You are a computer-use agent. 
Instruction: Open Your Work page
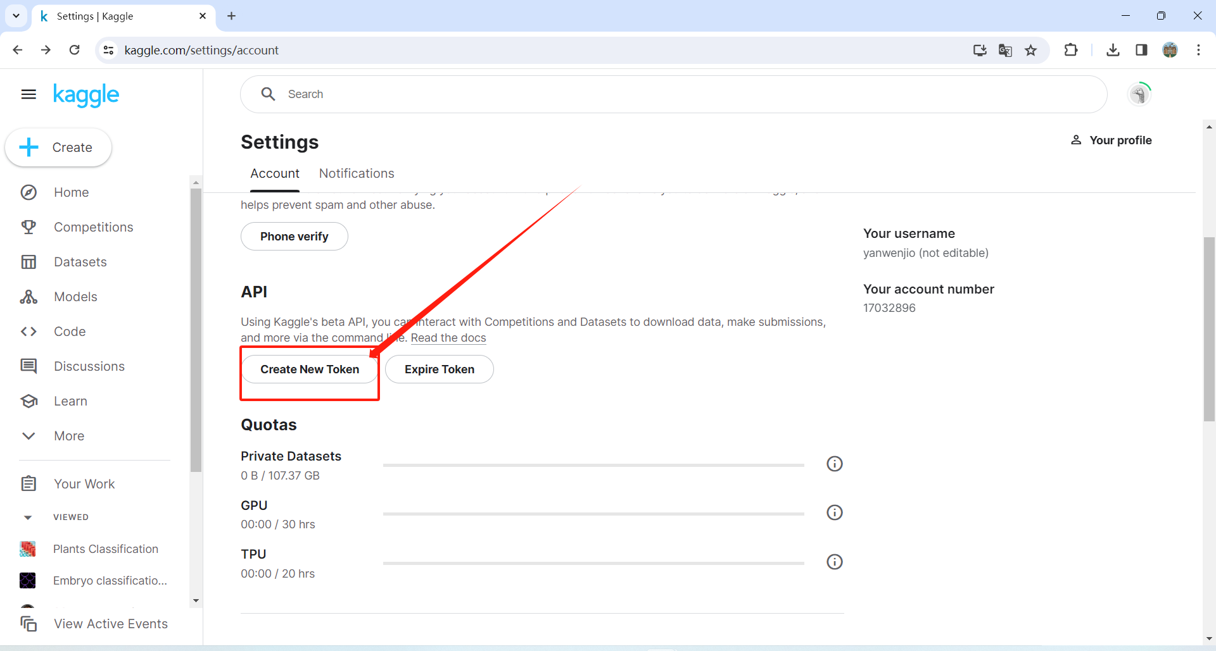point(84,484)
